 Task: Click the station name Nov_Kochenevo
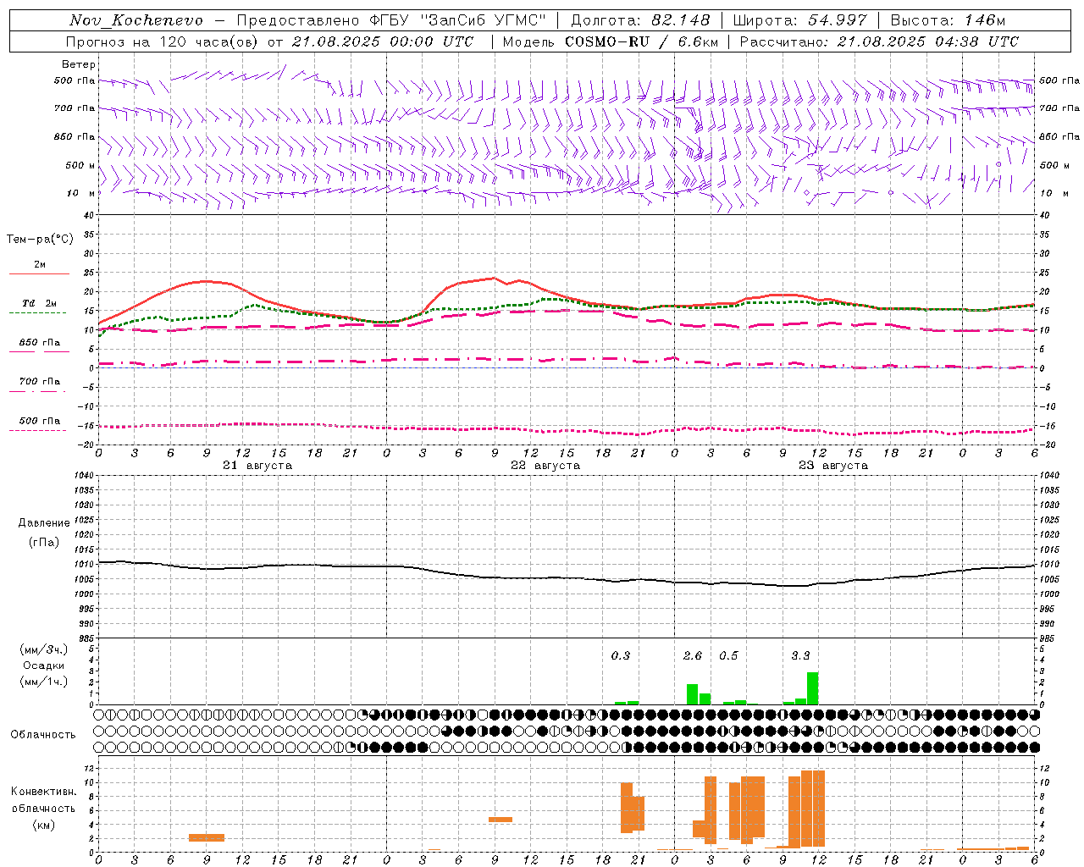click(x=136, y=20)
